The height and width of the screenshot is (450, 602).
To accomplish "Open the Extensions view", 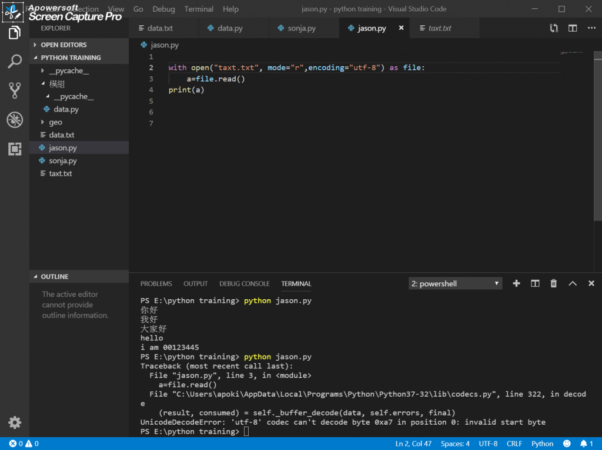I will pyautogui.click(x=14, y=148).
